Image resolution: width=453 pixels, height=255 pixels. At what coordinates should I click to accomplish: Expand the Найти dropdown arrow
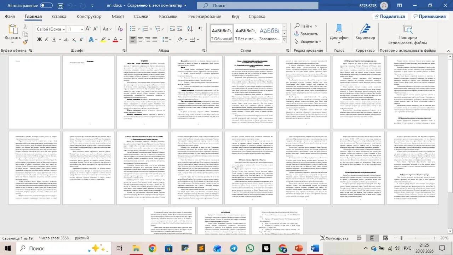point(315,26)
